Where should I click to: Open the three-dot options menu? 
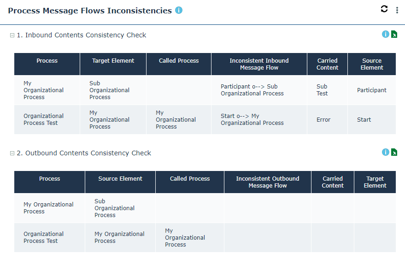click(x=397, y=10)
